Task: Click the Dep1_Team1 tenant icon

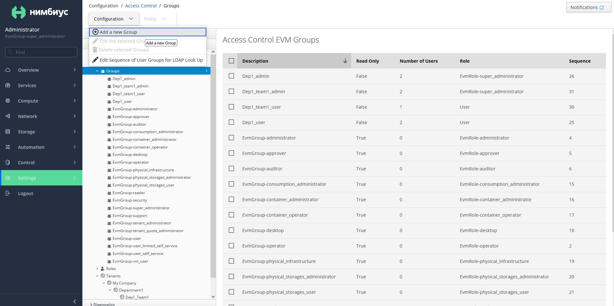Action: click(x=122, y=297)
